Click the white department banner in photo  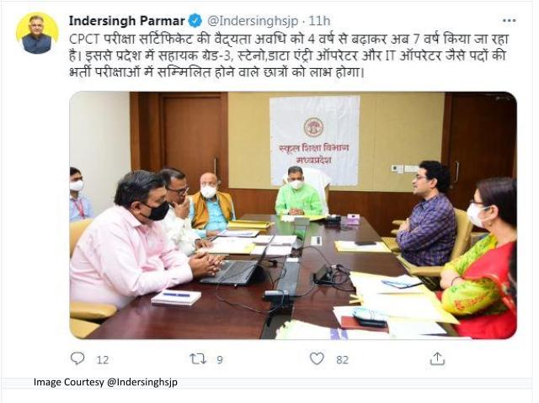click(x=314, y=140)
